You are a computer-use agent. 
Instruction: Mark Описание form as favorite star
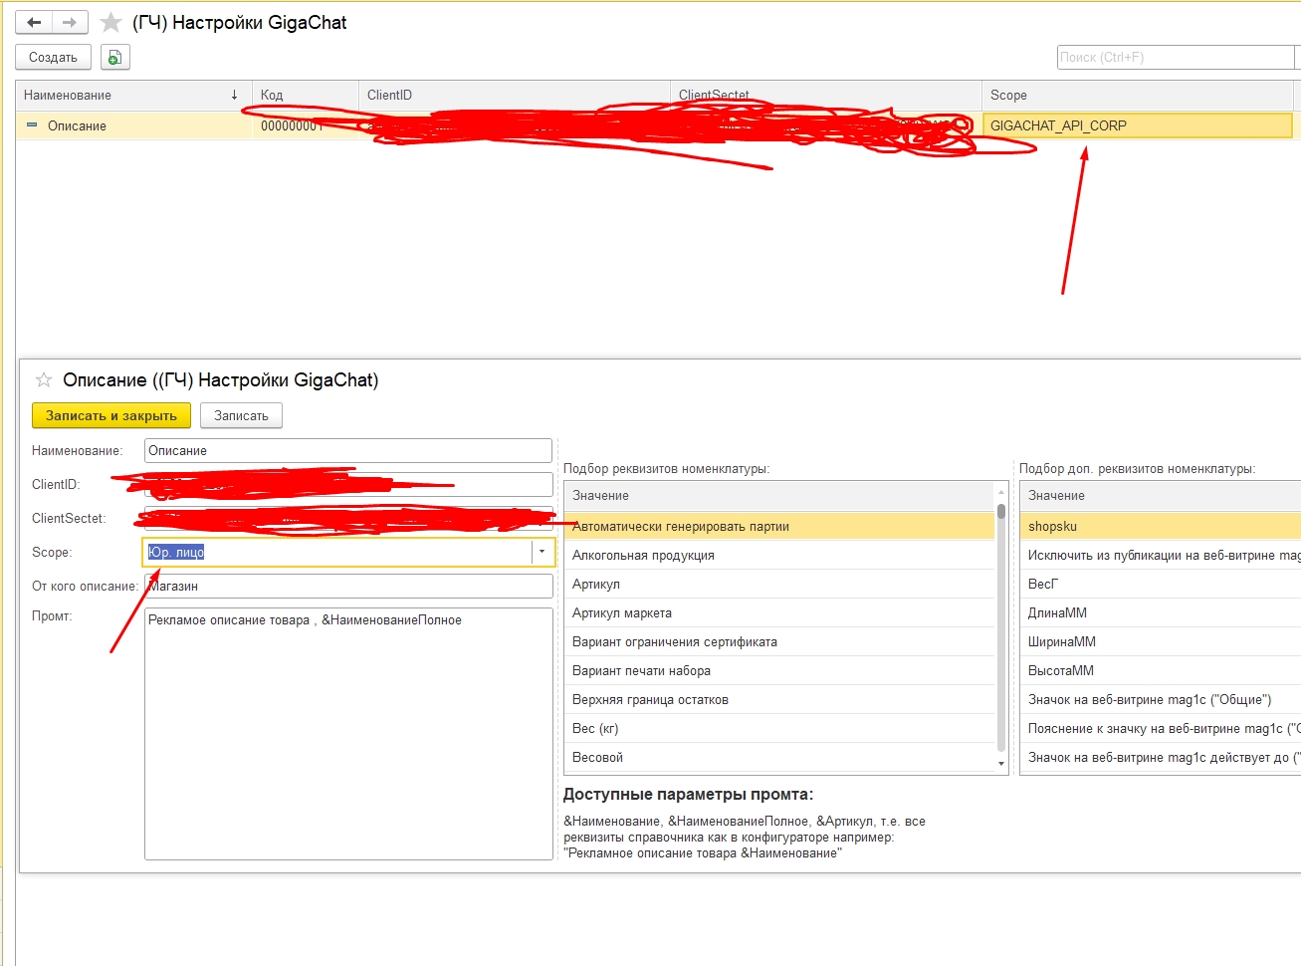(x=44, y=379)
